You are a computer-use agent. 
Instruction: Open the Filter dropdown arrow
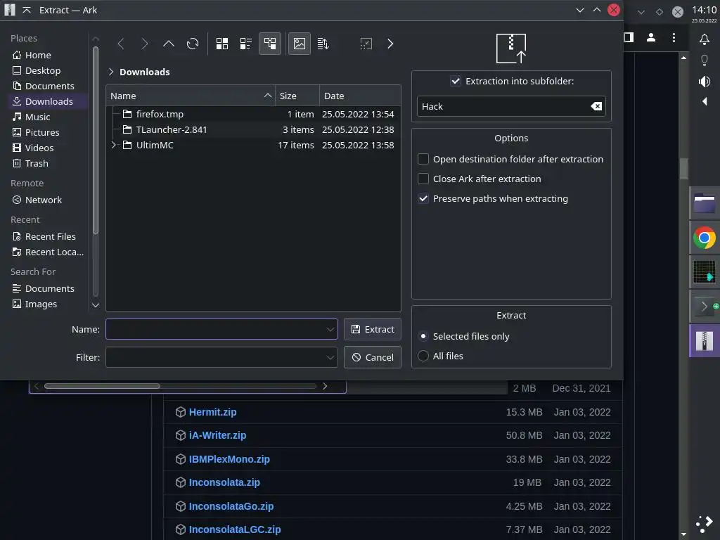coord(330,357)
